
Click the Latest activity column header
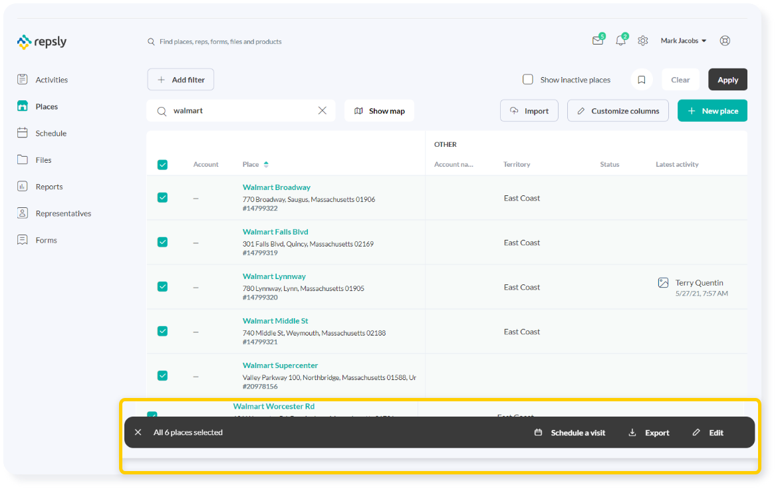click(678, 165)
